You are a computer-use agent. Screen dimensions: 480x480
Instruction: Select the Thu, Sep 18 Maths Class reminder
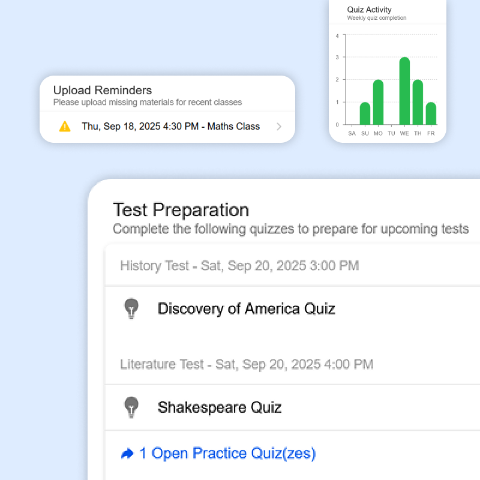point(170,127)
